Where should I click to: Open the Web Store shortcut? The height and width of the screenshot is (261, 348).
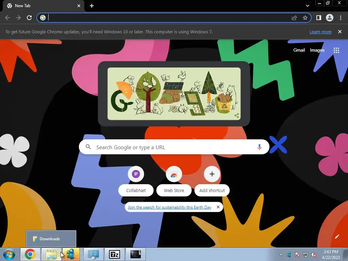coord(174,181)
